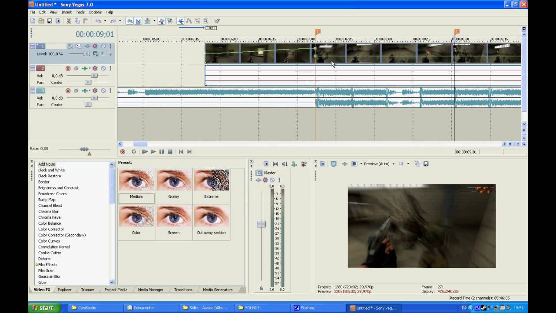Arm audio track 3 for record

pyautogui.click(x=68, y=91)
